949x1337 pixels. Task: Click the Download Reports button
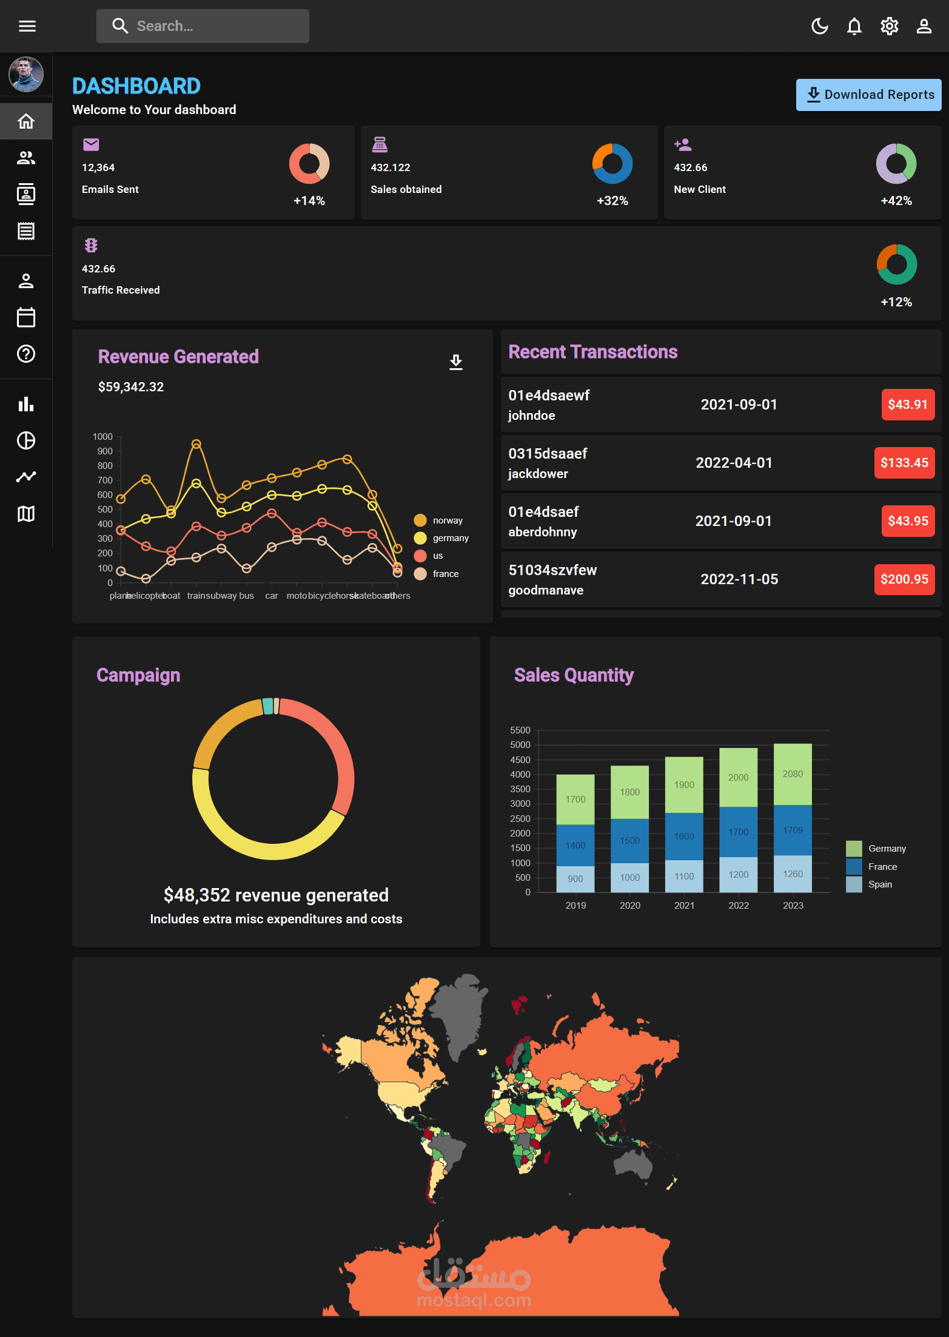[x=868, y=95]
